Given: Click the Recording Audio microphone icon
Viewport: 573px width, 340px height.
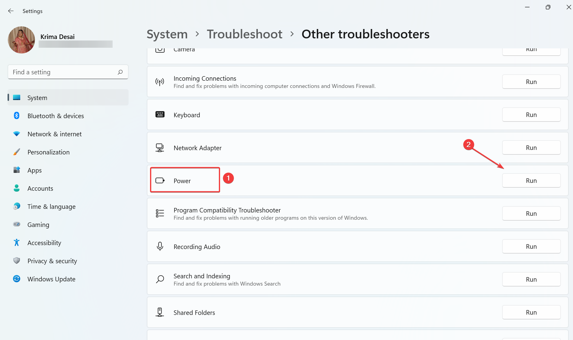Looking at the screenshot, I should pyautogui.click(x=160, y=247).
